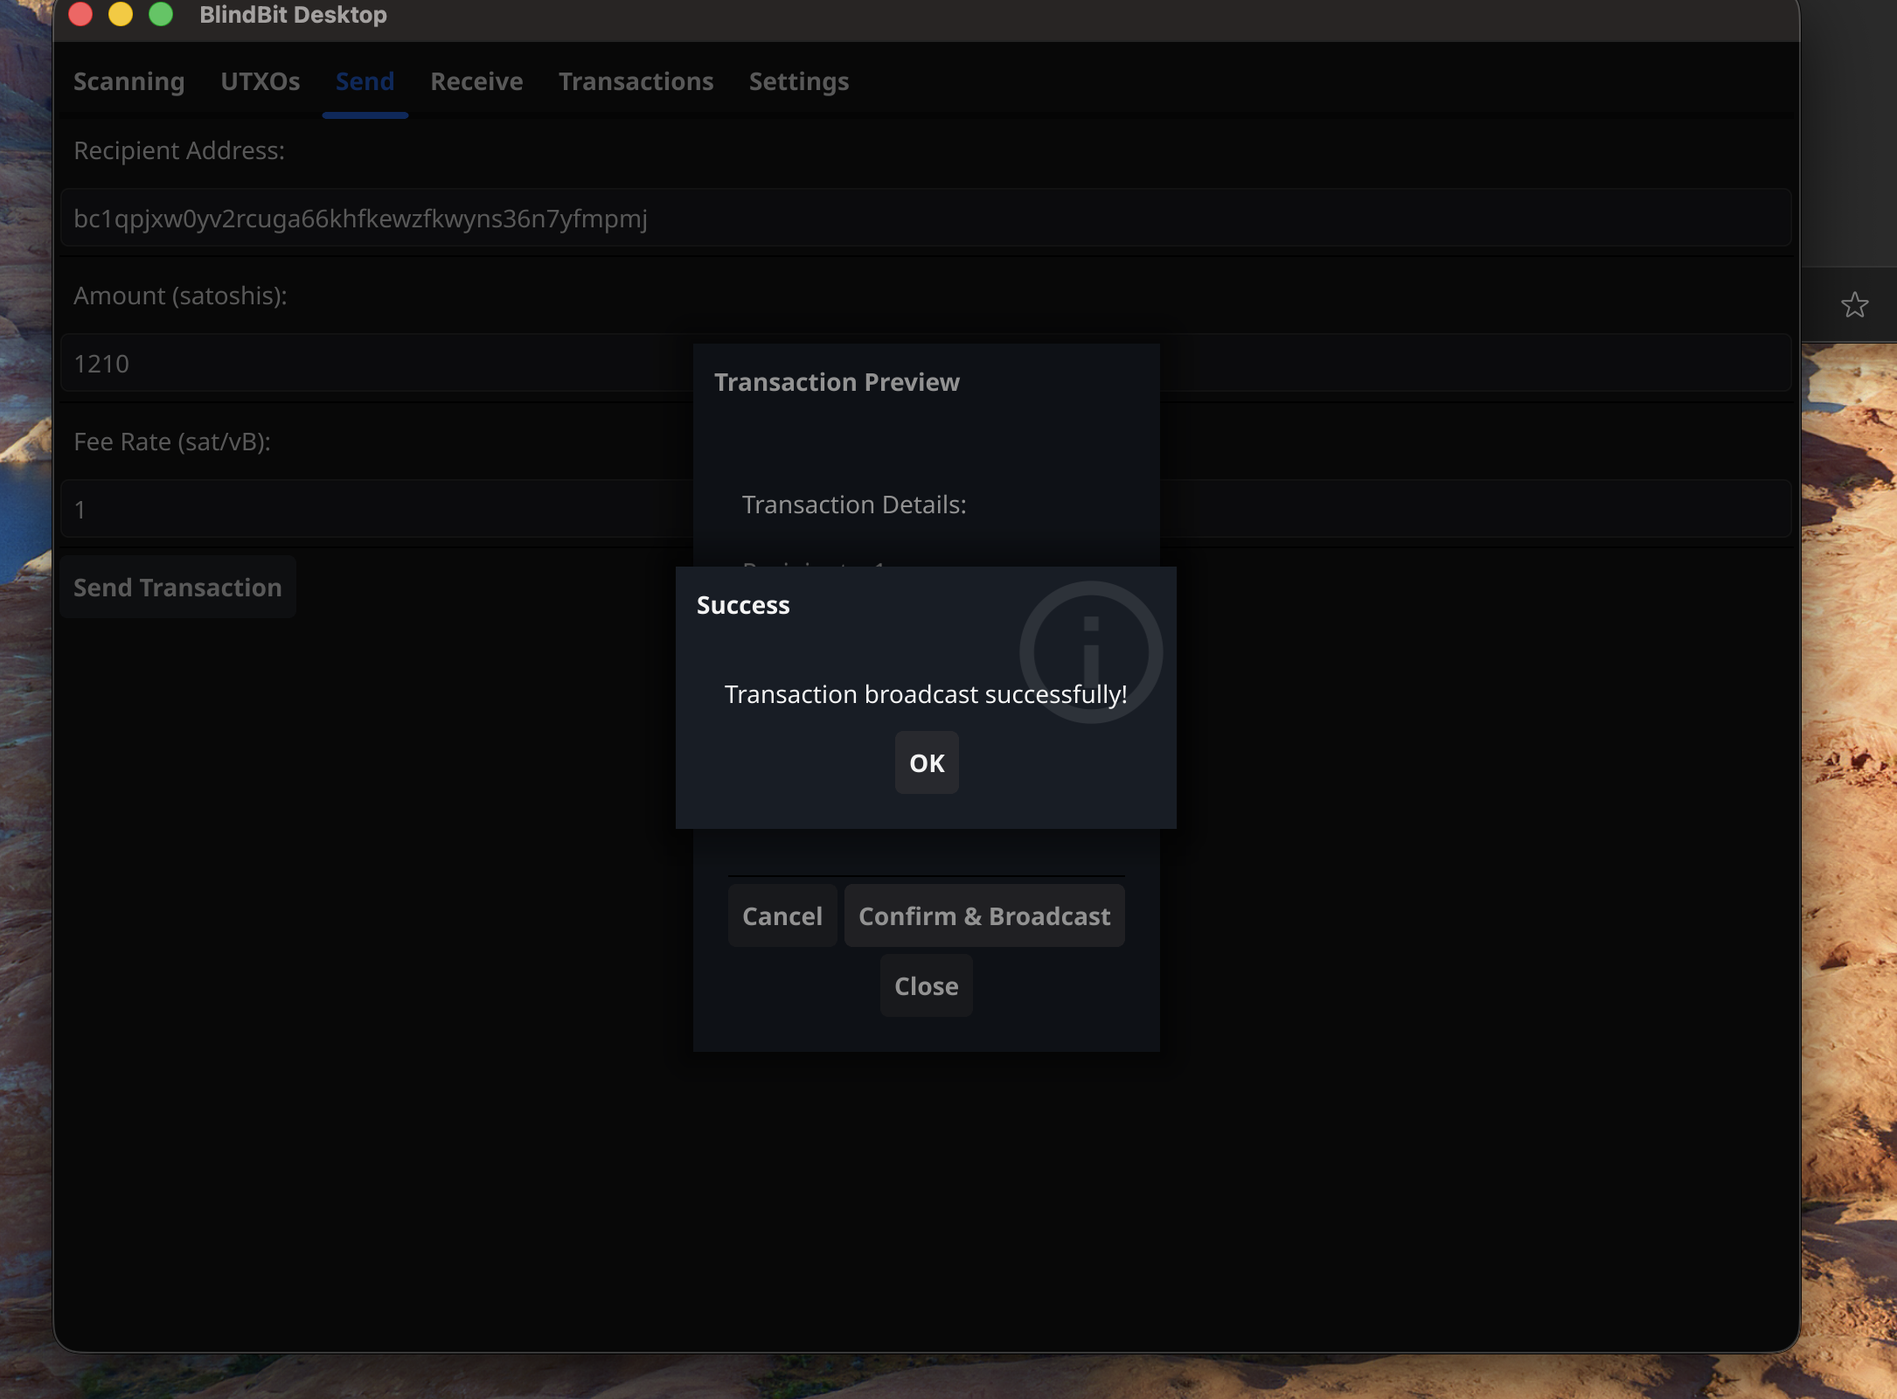Click the Recipient Address input field

(927, 219)
